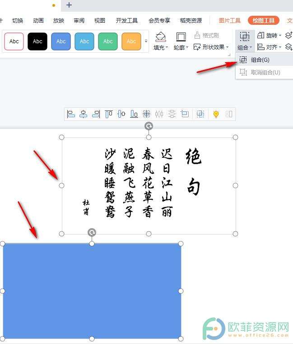The height and width of the screenshot is (344, 293).
Task: Align selected objects to the bottom
Action: 134,114
